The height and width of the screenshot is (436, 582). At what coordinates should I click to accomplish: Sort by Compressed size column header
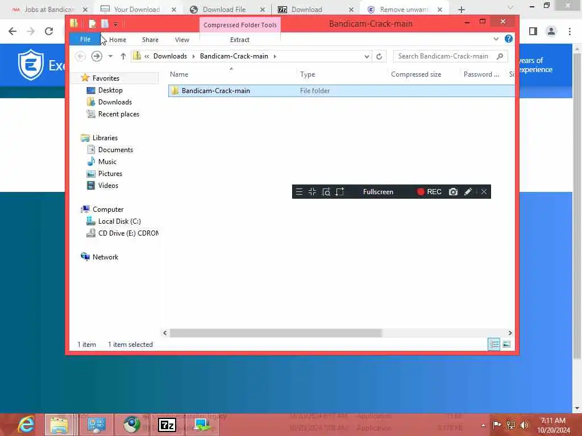[x=416, y=74]
